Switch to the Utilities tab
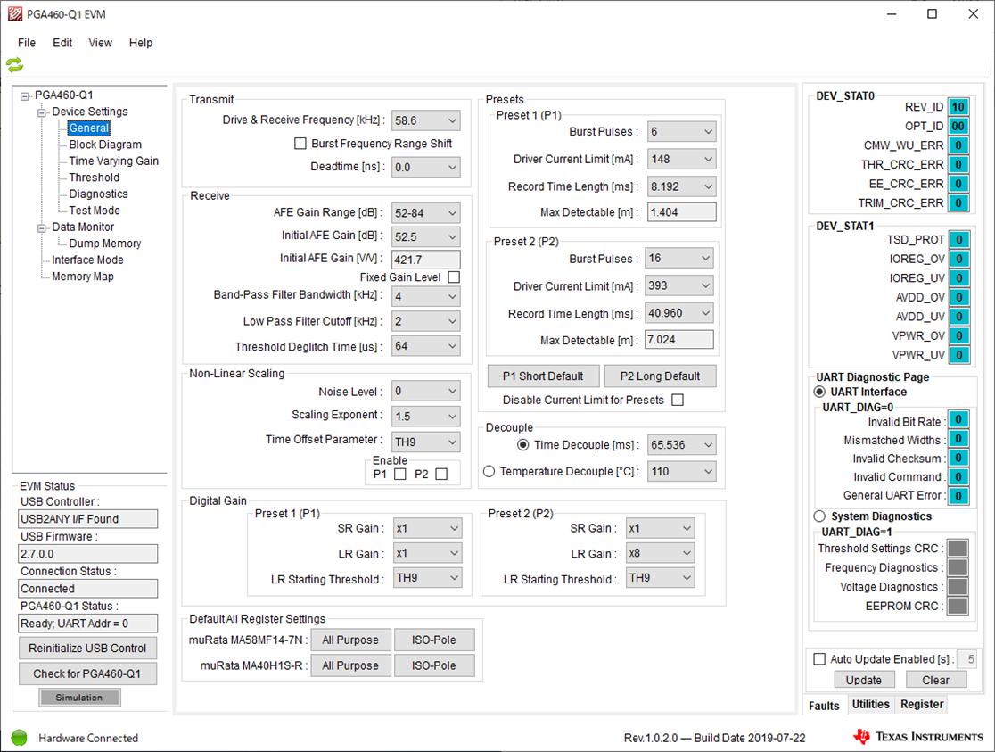This screenshot has width=995, height=752. 870,705
